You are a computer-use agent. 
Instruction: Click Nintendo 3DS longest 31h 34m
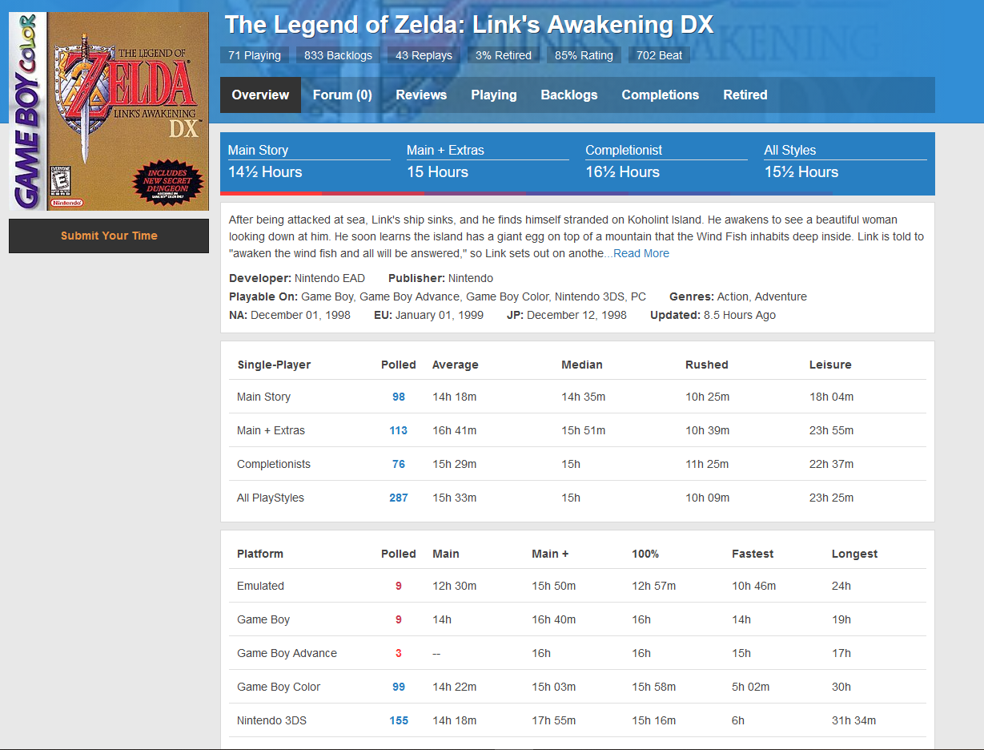[853, 720]
